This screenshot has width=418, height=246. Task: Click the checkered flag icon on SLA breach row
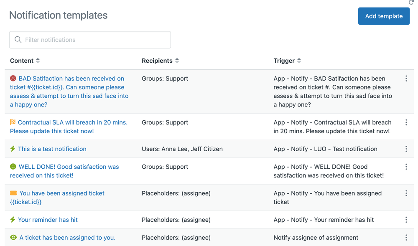pos(12,122)
